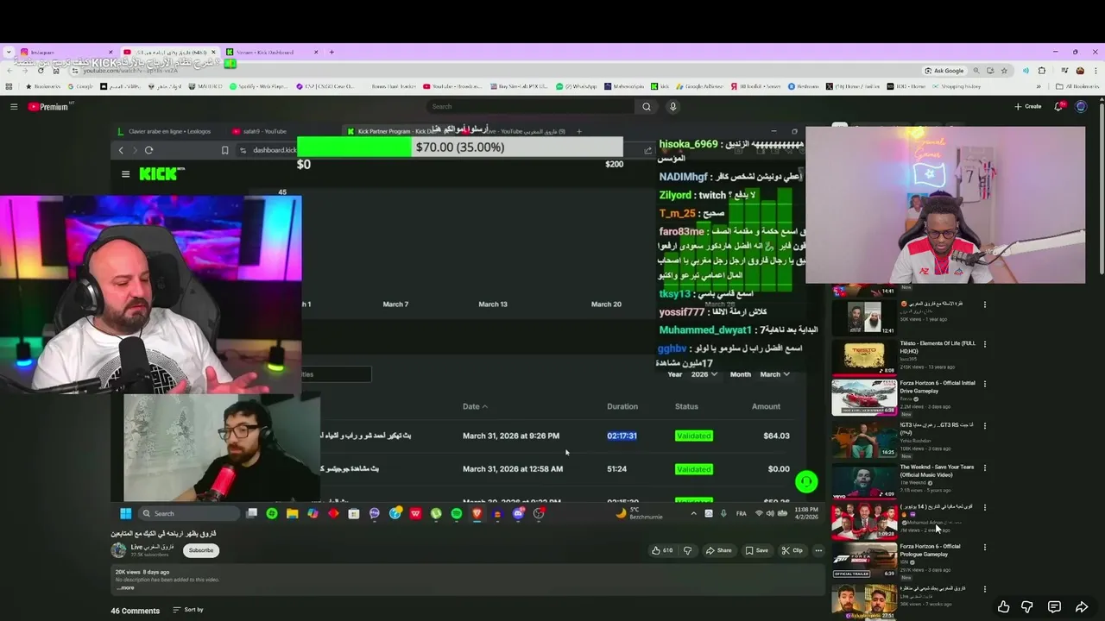Open a new browser tab
This screenshot has width=1105, height=621.
[x=331, y=52]
